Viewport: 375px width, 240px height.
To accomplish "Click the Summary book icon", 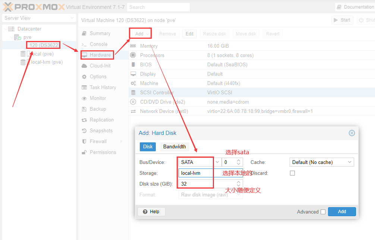I will pos(84,34).
